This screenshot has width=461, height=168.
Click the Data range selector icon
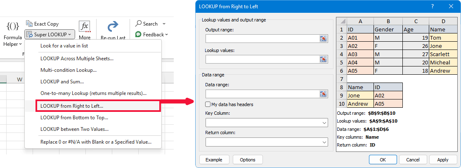point(323,94)
